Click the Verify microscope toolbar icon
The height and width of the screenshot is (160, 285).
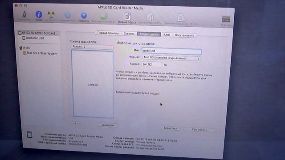pos(24,15)
